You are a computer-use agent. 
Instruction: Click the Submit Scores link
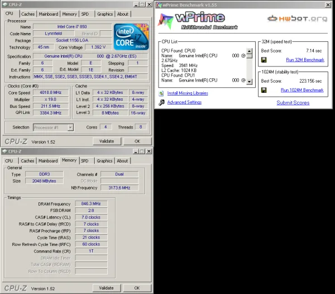coord(293,103)
